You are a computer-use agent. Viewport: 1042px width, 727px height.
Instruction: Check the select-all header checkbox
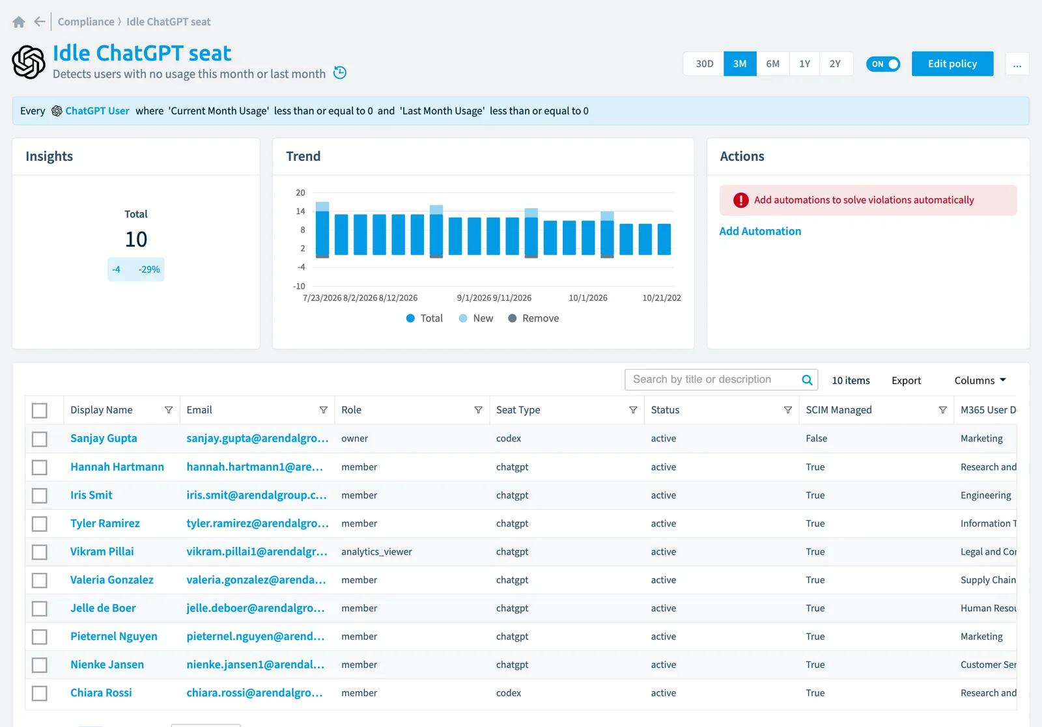tap(40, 411)
